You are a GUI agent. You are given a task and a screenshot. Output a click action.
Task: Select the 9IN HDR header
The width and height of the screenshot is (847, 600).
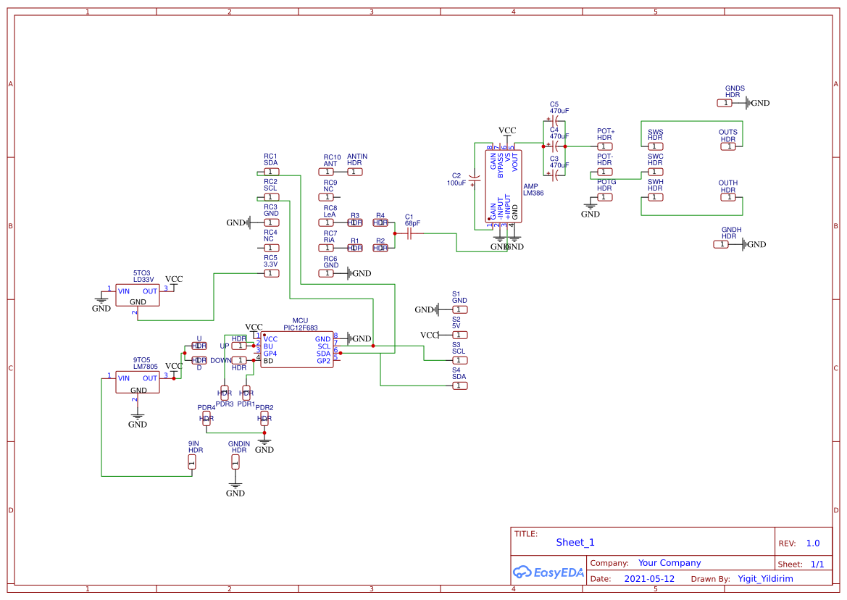click(191, 462)
